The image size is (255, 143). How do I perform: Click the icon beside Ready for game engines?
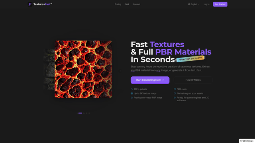[175, 98]
